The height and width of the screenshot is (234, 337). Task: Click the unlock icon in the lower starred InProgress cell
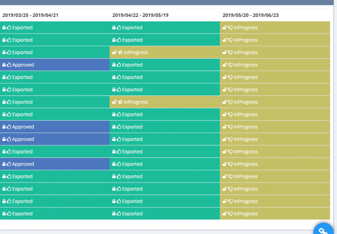pyautogui.click(x=114, y=102)
